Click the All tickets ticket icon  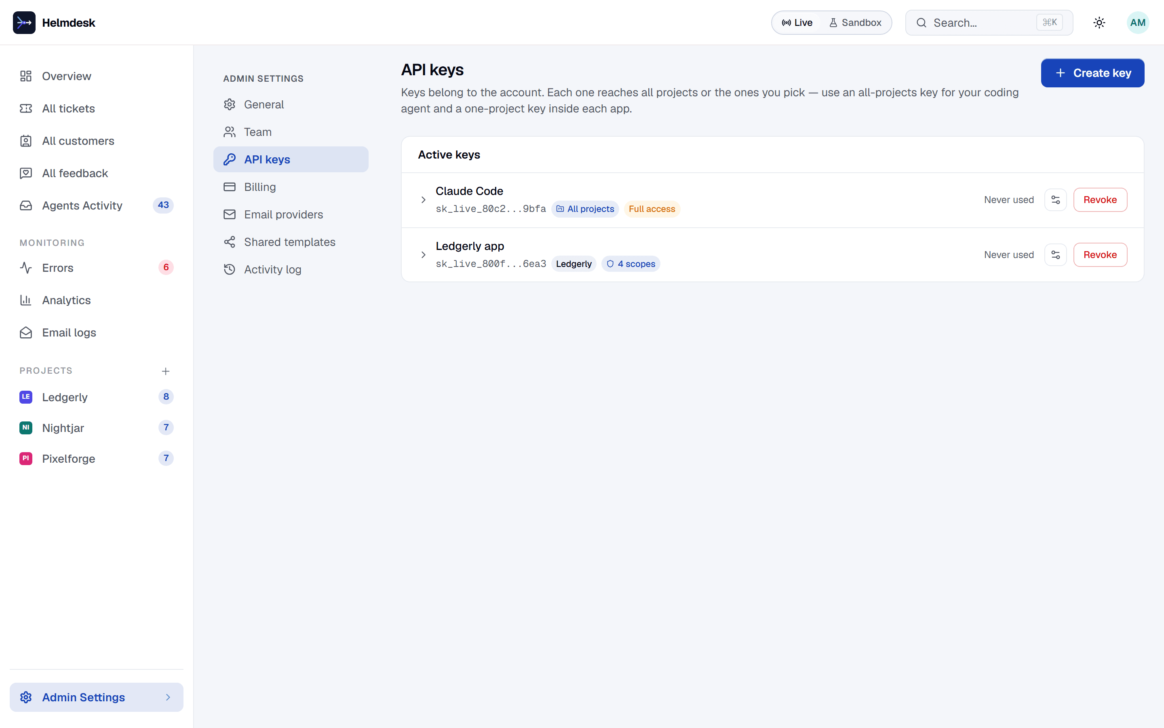tap(26, 108)
